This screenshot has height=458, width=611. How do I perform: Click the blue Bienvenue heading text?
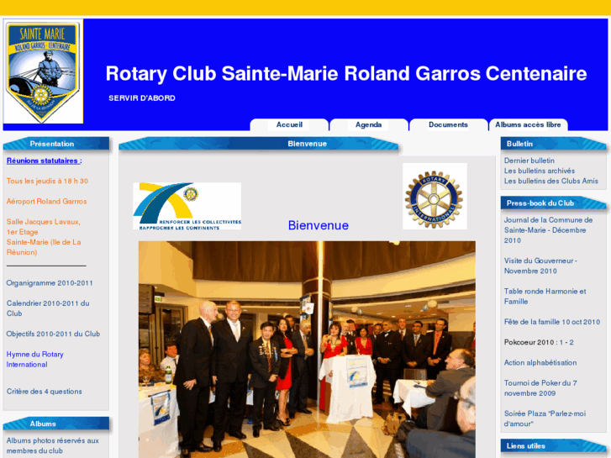pyautogui.click(x=318, y=225)
